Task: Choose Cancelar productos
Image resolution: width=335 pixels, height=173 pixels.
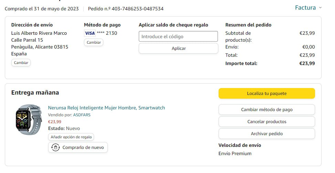Action: click(x=266, y=121)
